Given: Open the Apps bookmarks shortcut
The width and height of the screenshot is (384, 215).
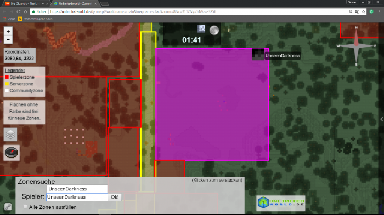Looking at the screenshot, I should (x=9, y=19).
